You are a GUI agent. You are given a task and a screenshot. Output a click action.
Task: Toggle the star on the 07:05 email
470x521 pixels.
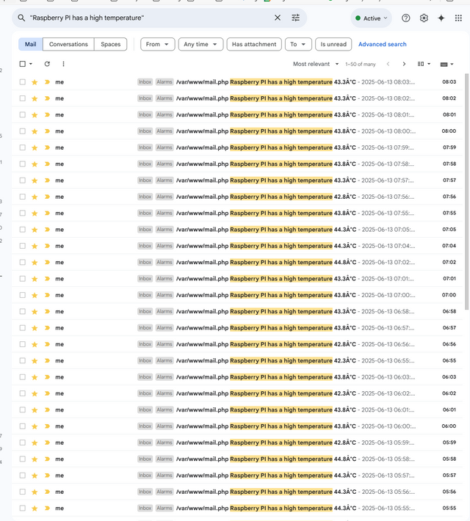pyautogui.click(x=35, y=230)
